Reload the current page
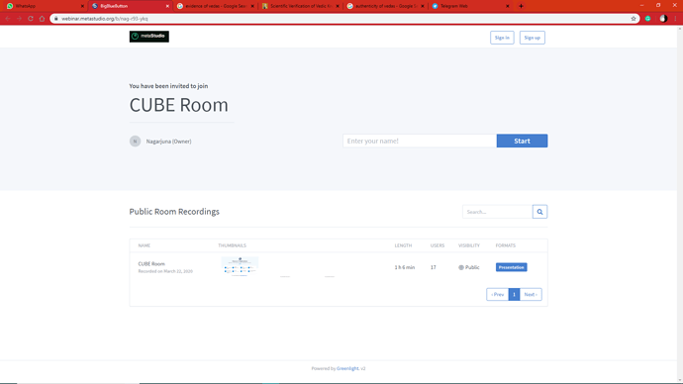The height and width of the screenshot is (384, 683). coord(31,19)
